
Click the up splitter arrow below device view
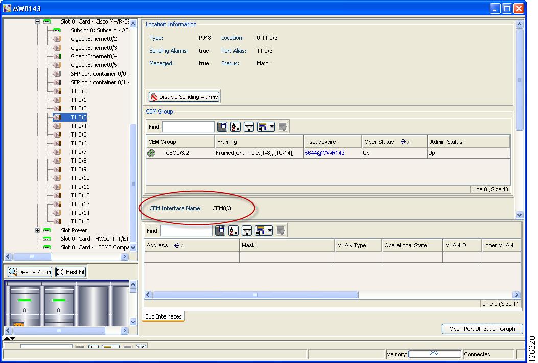pyautogui.click(x=6, y=338)
